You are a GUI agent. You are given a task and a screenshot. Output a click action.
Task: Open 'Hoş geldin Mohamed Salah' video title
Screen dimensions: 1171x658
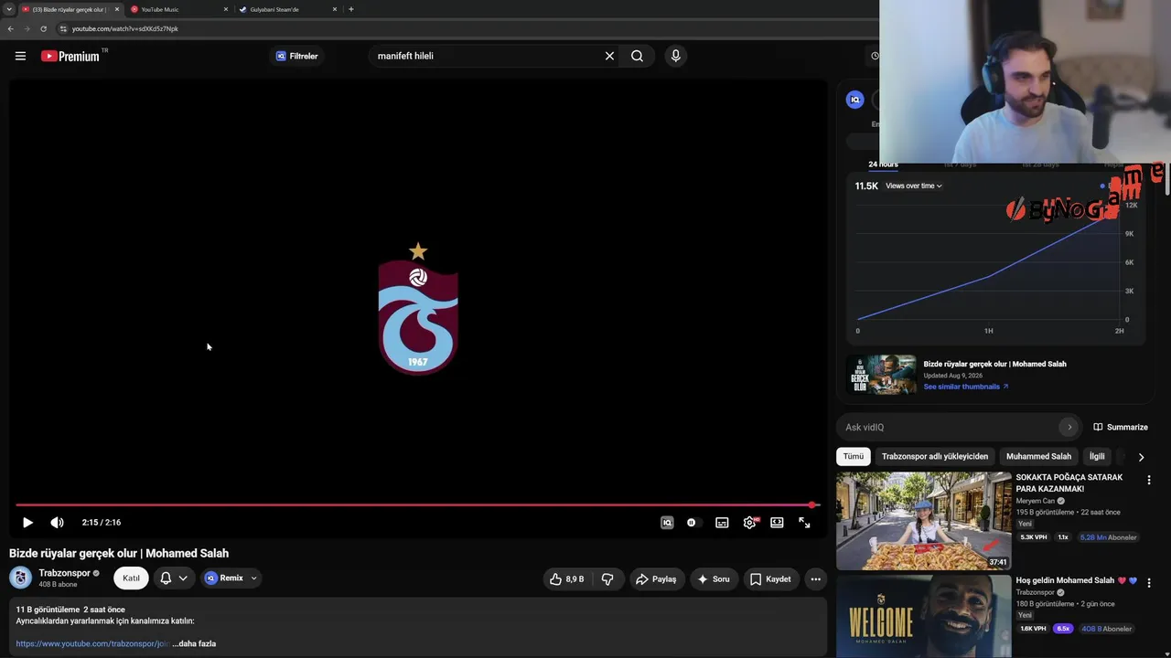1076,580
